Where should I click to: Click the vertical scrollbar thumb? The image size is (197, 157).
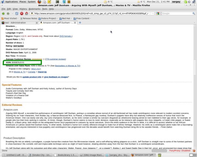pos(195,68)
